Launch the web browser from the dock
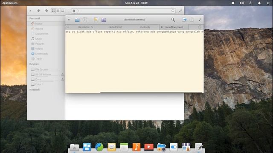 tap(99, 147)
